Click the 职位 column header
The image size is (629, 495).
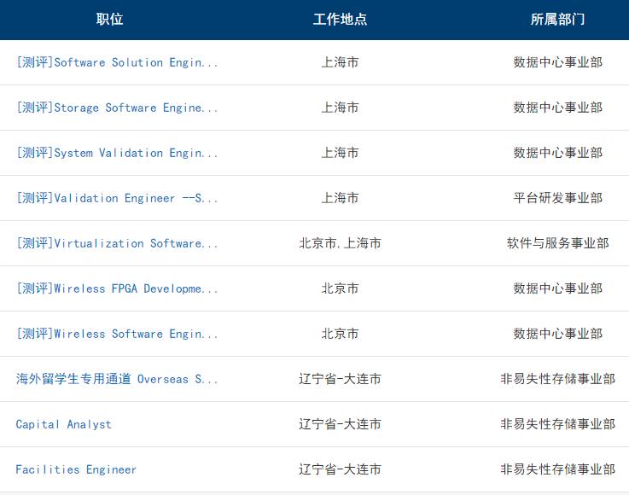tap(109, 20)
